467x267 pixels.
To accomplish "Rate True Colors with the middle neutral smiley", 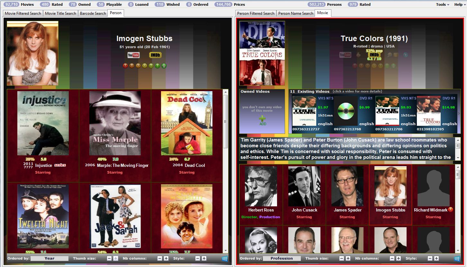I will (374, 66).
